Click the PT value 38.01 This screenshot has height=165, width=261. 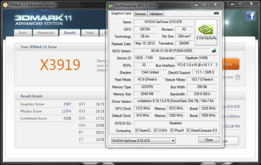point(100,133)
